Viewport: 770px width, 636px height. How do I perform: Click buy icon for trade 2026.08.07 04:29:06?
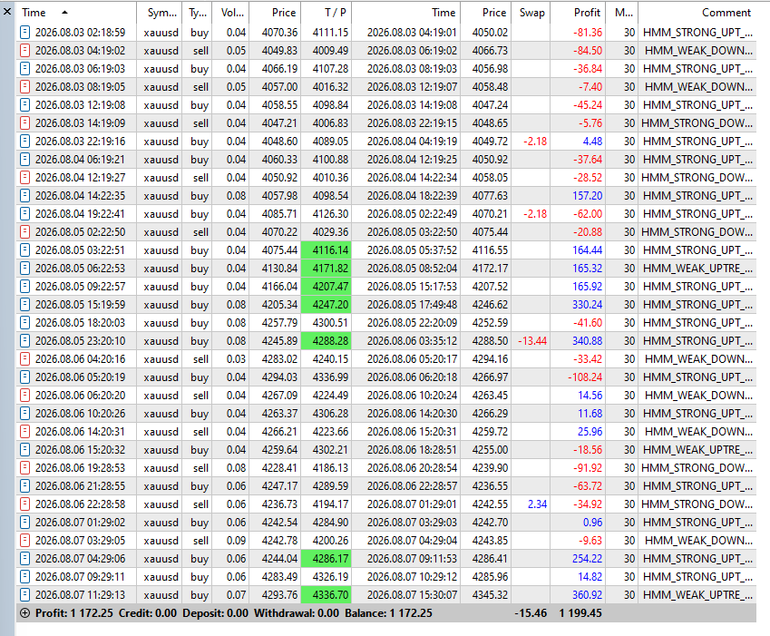point(24,560)
